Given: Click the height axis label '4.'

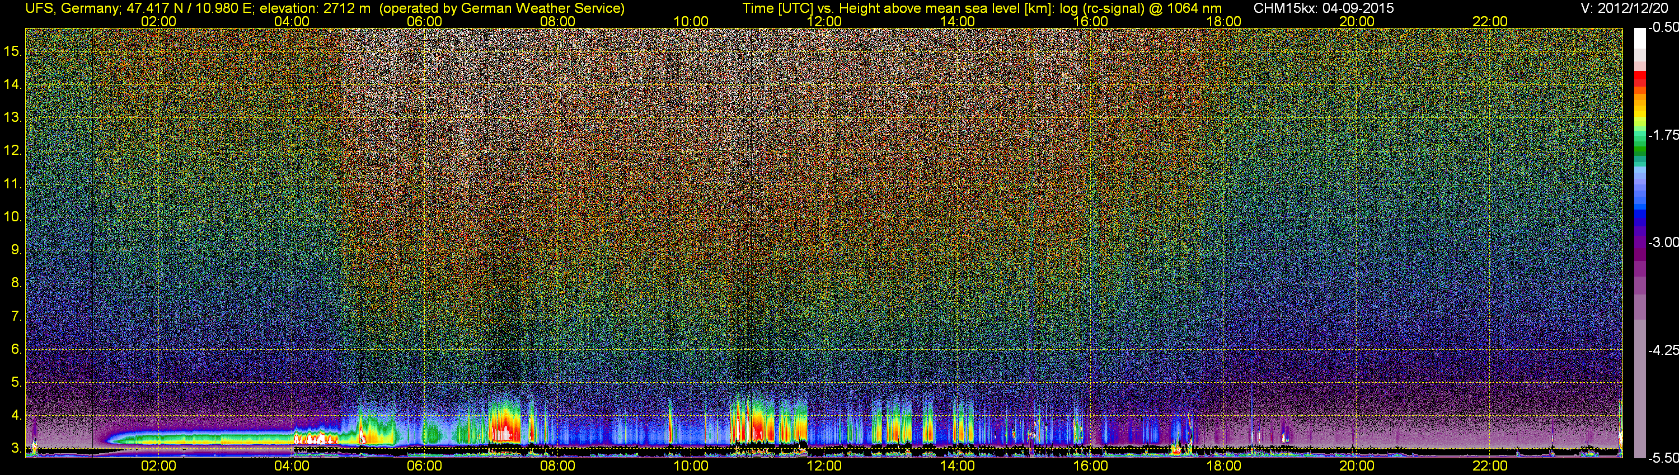Looking at the screenshot, I should 17,415.
